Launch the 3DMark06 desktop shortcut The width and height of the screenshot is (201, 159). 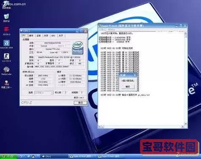click(x=6, y=31)
